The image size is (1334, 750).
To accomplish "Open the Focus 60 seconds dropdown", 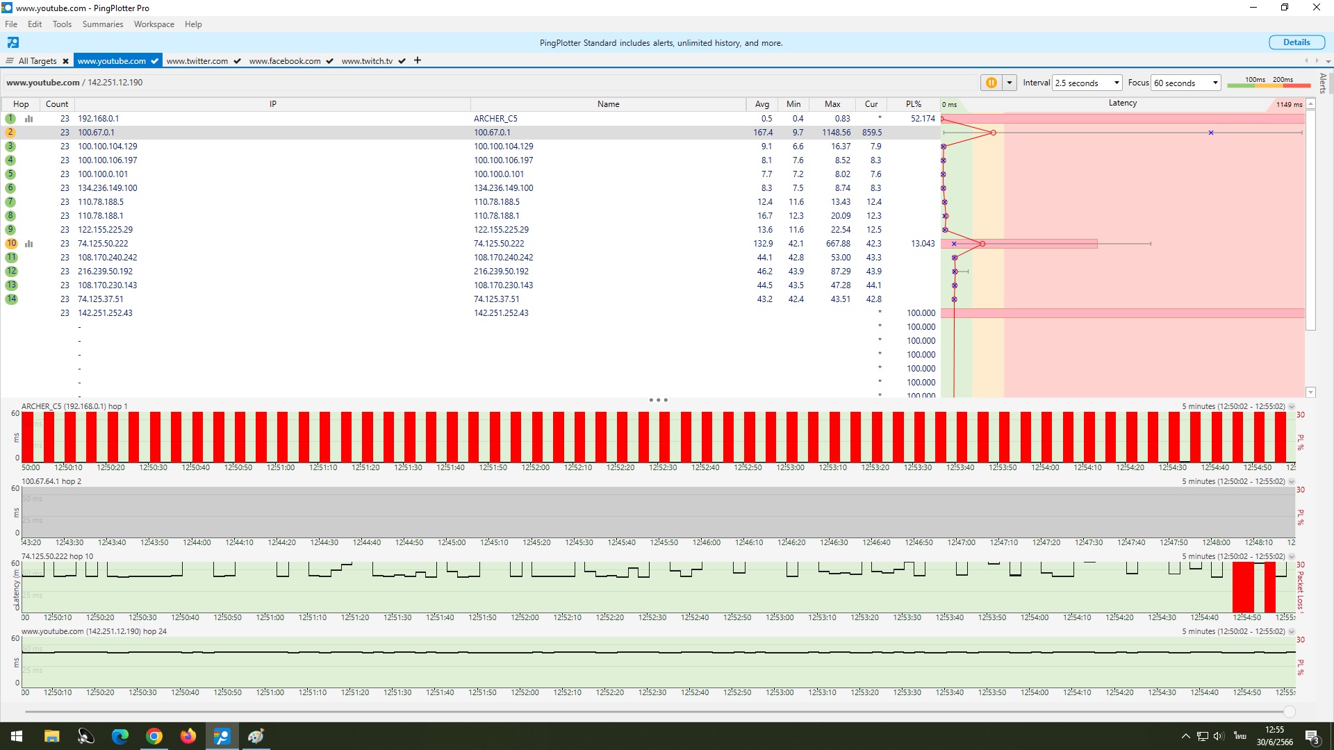I will coord(1185,83).
